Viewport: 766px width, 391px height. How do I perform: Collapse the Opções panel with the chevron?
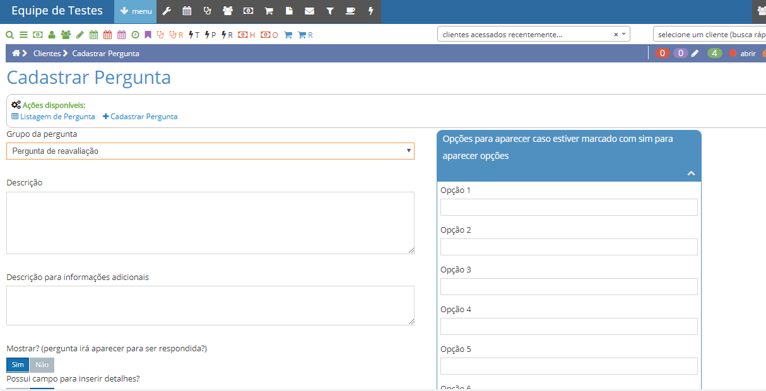click(x=691, y=173)
